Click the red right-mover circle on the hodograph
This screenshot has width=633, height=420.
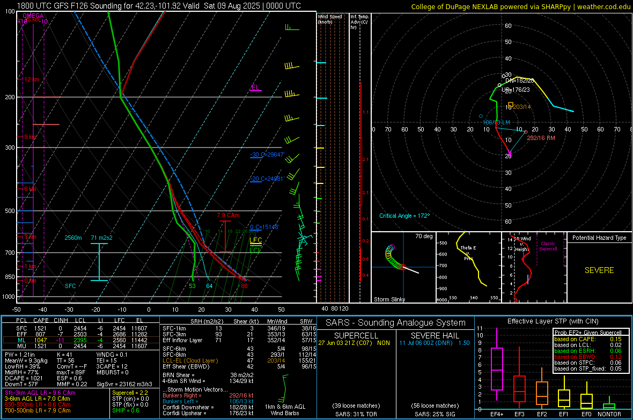[526, 131]
